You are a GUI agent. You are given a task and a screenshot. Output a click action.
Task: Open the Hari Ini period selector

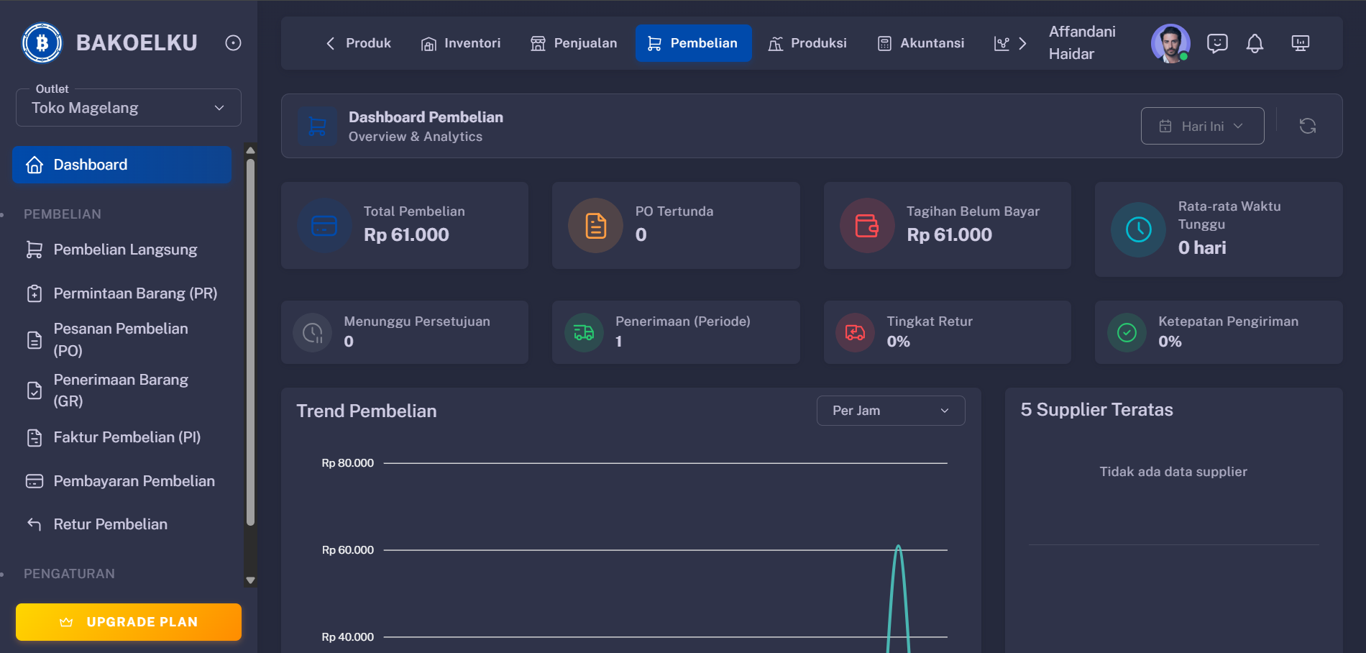point(1202,125)
